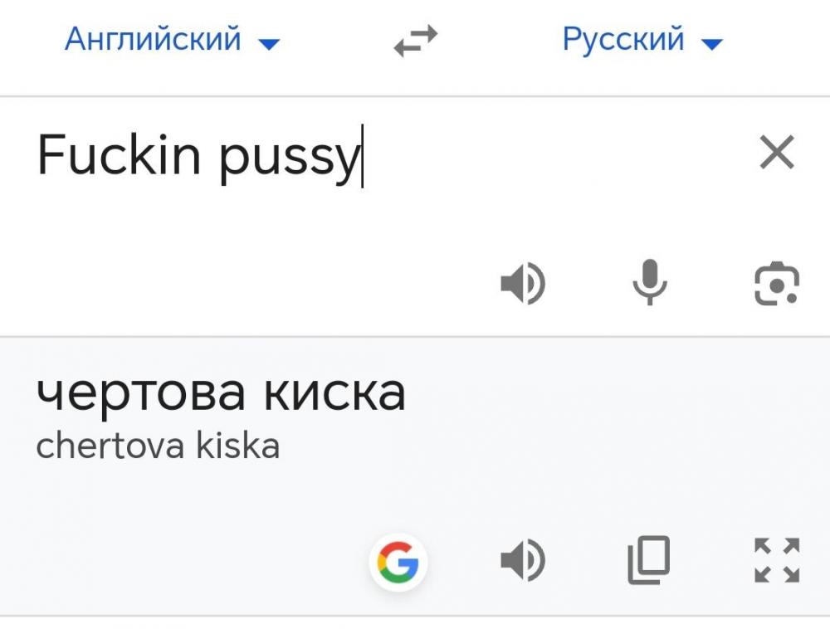830x629 pixels.
Task: Click the translated word "киска"
Action: pos(334,393)
